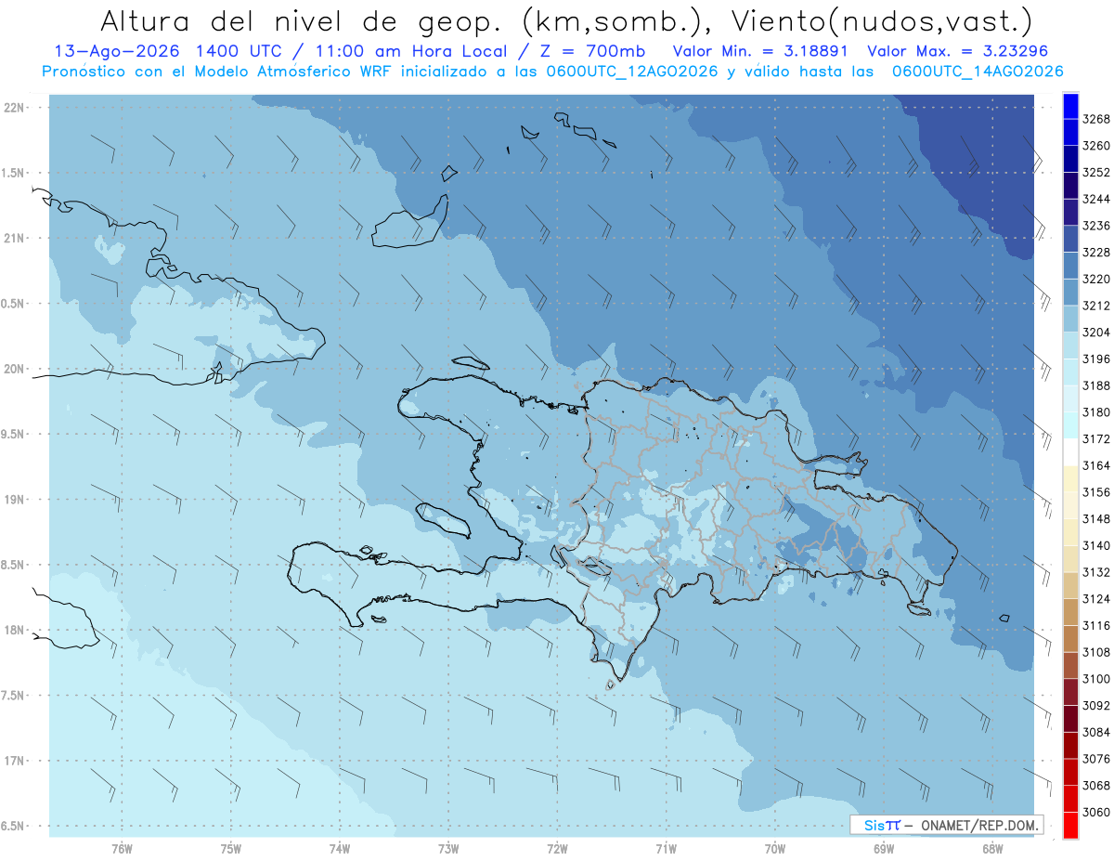This screenshot has height=861, width=1114.
Task: Click the '21N' latitude label
Action: click(14, 238)
